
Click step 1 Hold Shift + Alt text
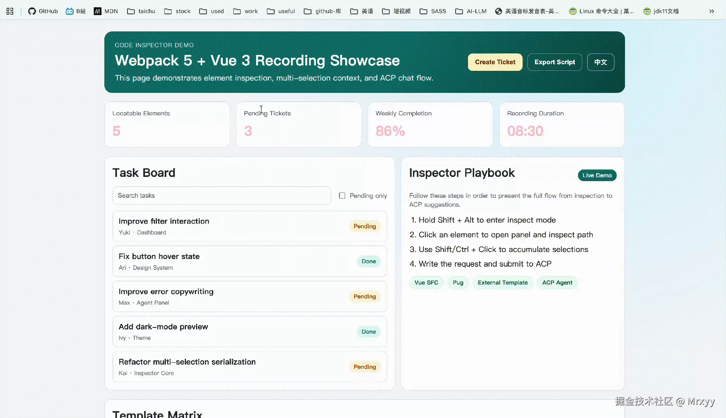[x=487, y=220]
